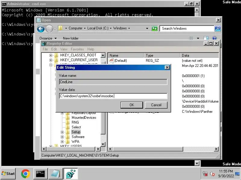
Task: Click the muted volume tray icon
Action: pyautogui.click(x=212, y=174)
